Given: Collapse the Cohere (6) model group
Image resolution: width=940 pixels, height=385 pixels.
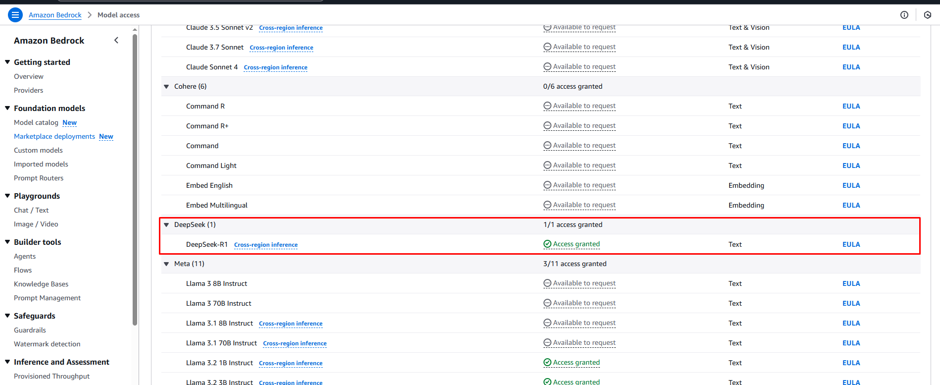Looking at the screenshot, I should [166, 86].
